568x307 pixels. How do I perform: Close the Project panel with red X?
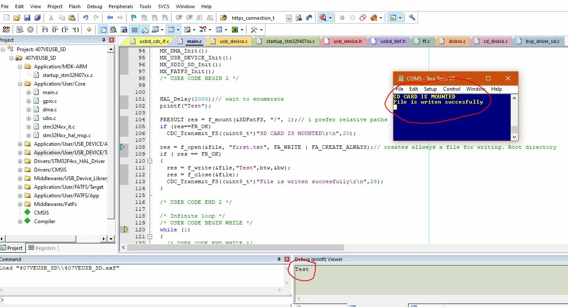click(x=112, y=40)
